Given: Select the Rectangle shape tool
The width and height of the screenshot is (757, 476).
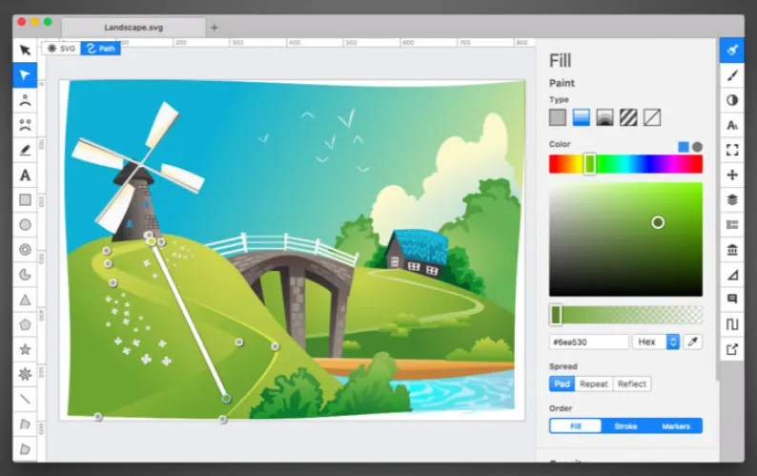Looking at the screenshot, I should point(25,200).
